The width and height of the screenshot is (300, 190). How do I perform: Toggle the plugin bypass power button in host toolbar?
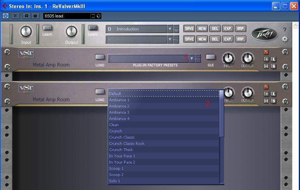click(x=5, y=16)
